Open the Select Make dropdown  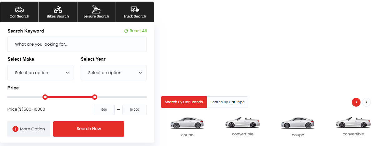40,73
